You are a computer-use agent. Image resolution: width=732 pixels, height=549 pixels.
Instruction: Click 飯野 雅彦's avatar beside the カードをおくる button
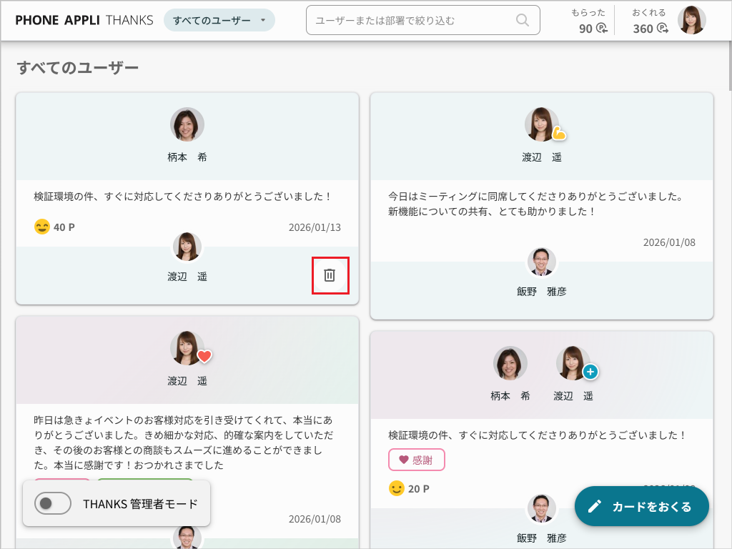[542, 508]
